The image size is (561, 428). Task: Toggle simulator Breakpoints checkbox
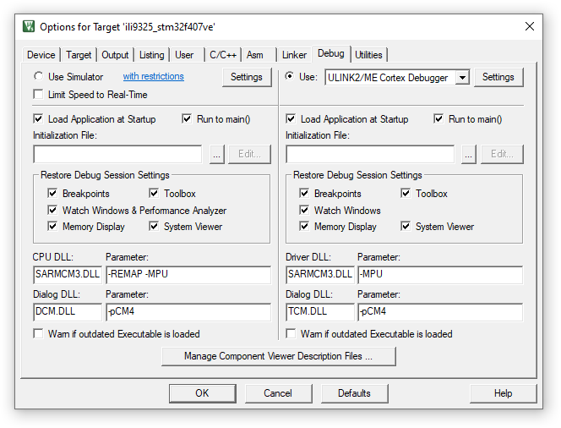click(52, 194)
